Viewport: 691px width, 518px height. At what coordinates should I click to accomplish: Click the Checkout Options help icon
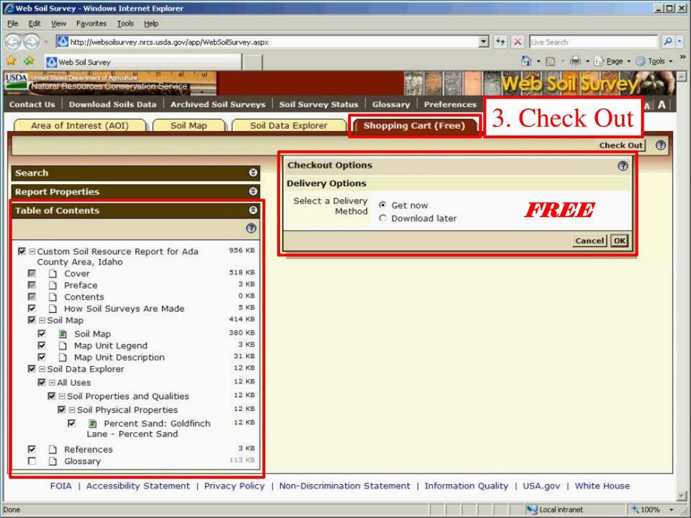tap(622, 166)
